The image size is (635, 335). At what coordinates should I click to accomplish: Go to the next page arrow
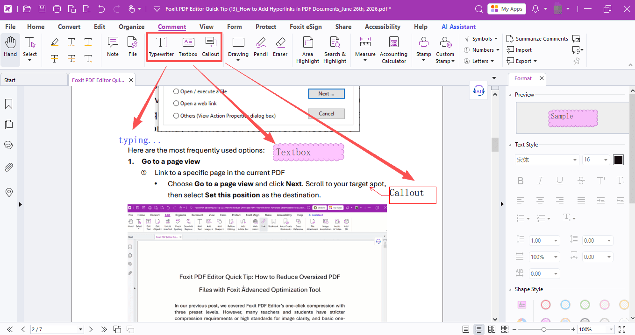click(91, 329)
